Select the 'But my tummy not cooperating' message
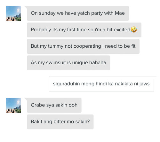Screen dimensions: 160x142 83,46
